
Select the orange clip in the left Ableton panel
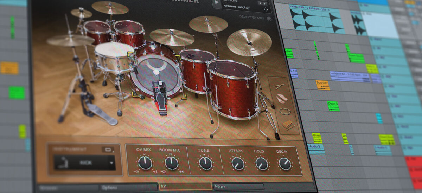coord(9,68)
